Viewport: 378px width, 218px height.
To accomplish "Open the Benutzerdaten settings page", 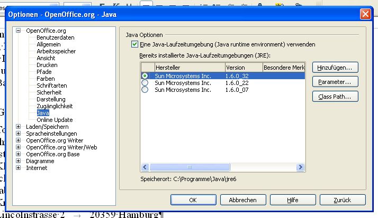I will [x=56, y=37].
